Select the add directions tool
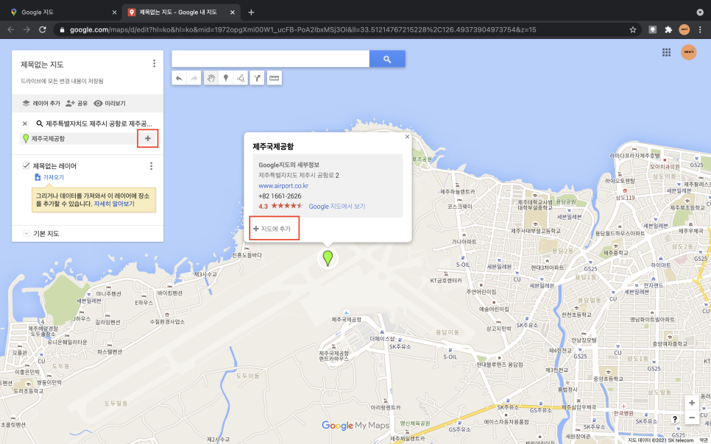This screenshot has height=444, width=711. click(x=257, y=78)
